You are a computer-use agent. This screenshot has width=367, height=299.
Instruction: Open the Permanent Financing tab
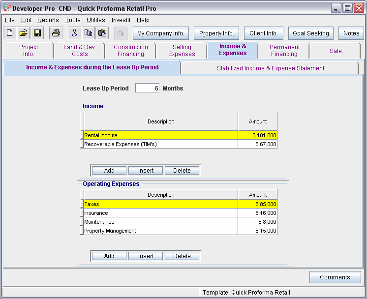(x=284, y=51)
